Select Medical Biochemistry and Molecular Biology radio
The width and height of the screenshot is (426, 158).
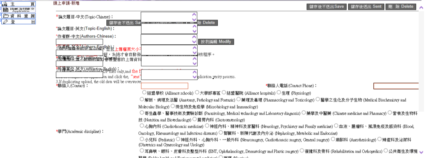coord(318,99)
